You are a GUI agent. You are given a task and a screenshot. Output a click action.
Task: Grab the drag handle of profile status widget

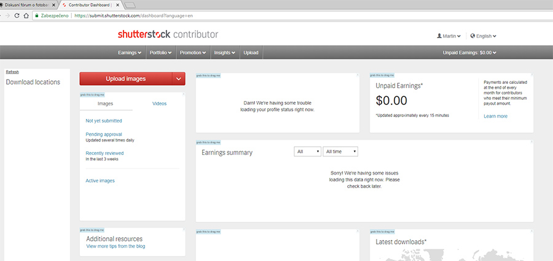tap(208, 75)
